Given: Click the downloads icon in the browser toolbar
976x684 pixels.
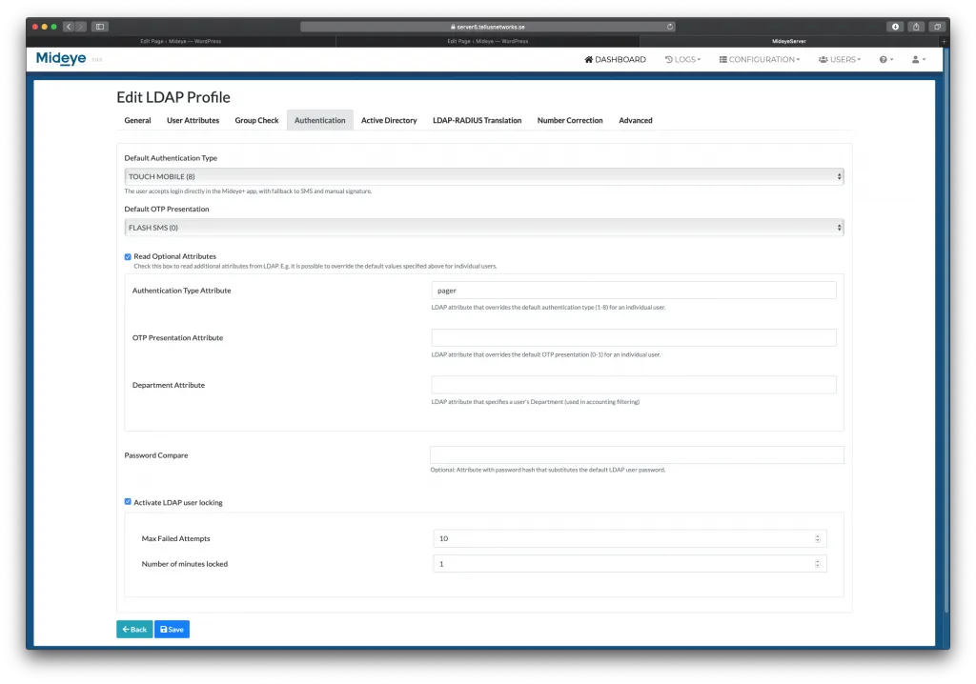Looking at the screenshot, I should click(x=895, y=27).
